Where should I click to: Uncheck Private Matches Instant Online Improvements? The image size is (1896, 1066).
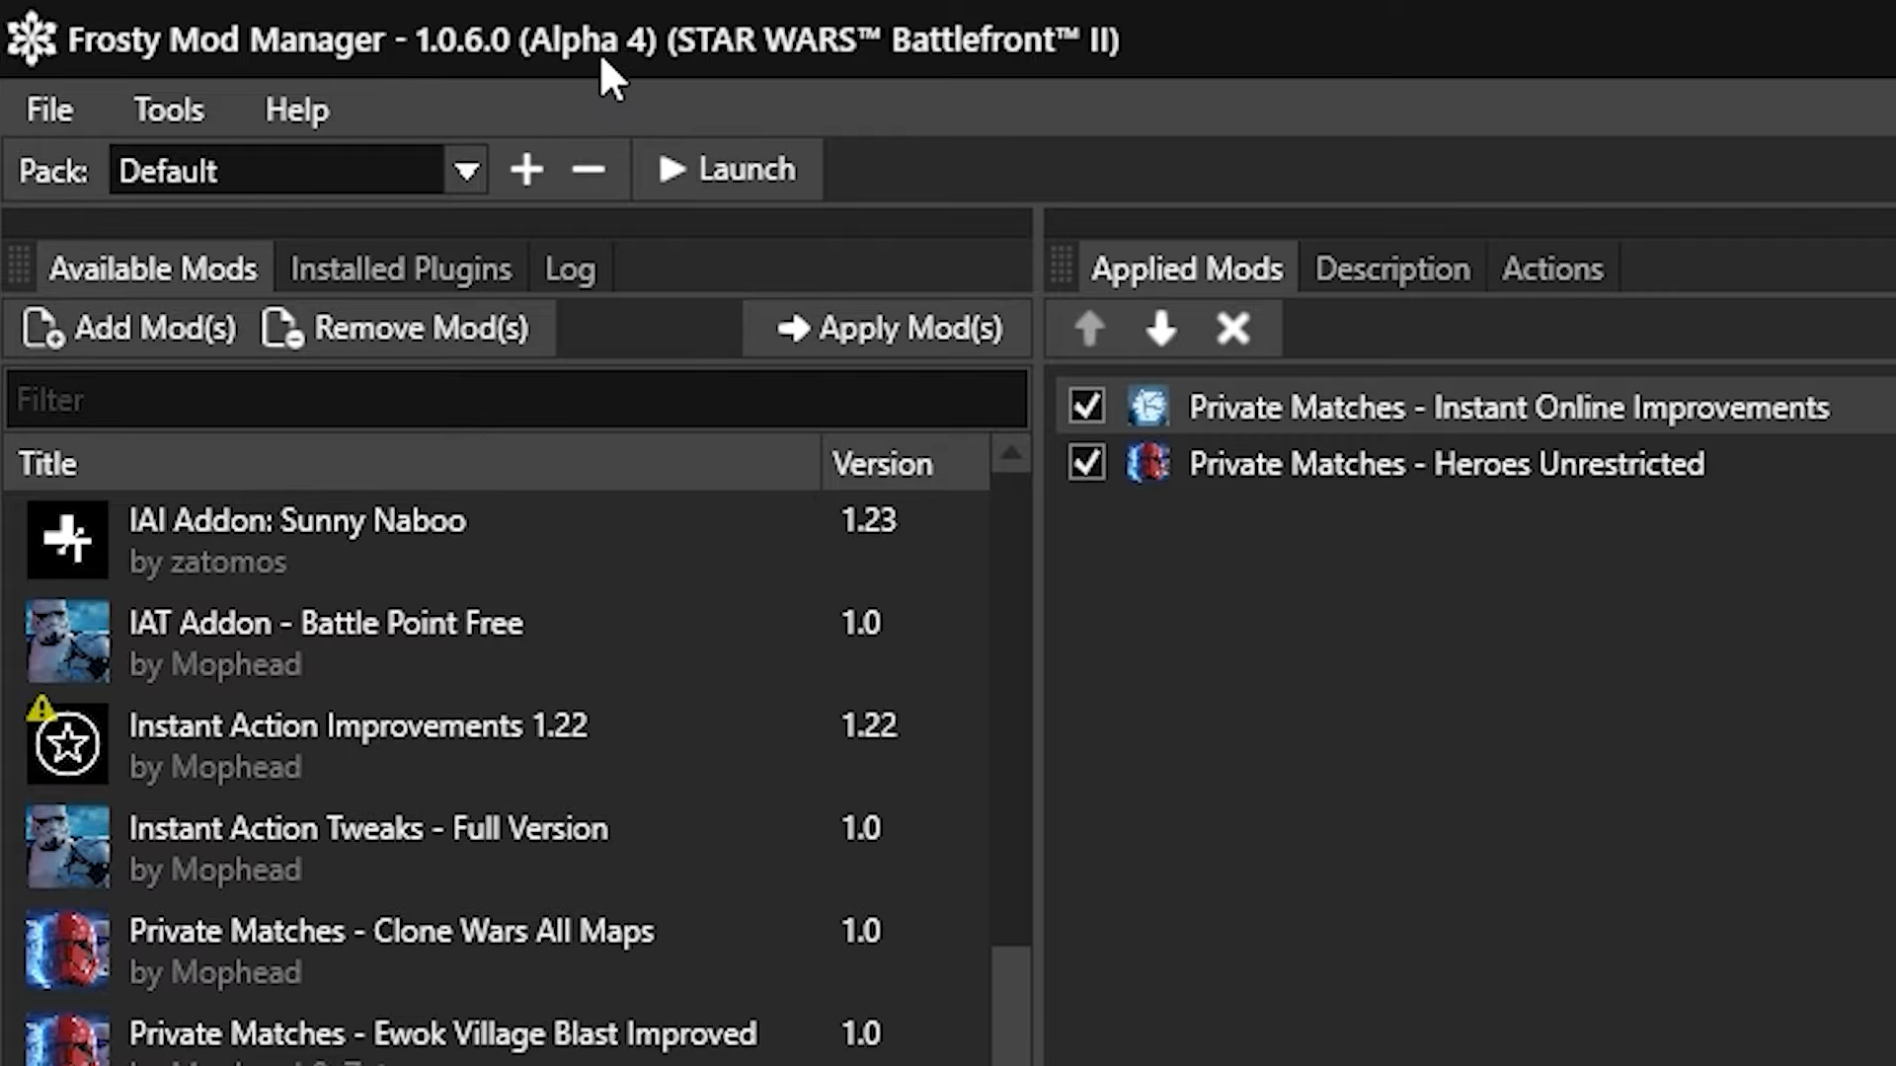(x=1087, y=406)
